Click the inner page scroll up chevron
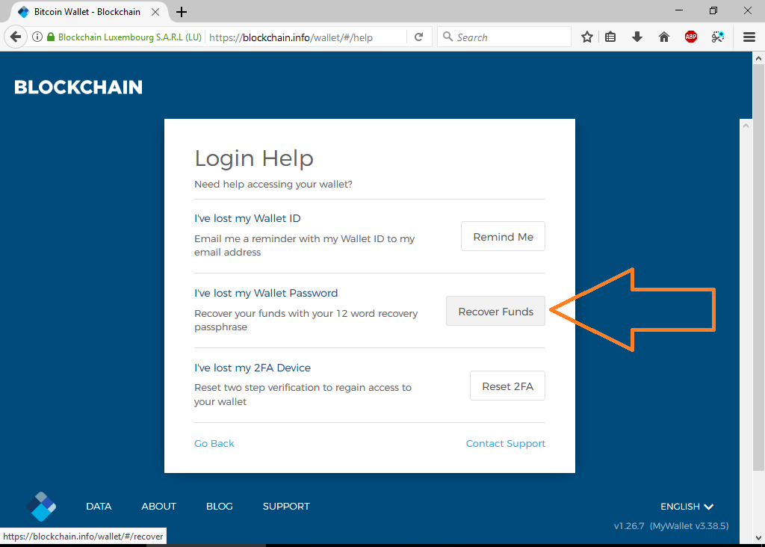The width and height of the screenshot is (765, 547). (746, 126)
